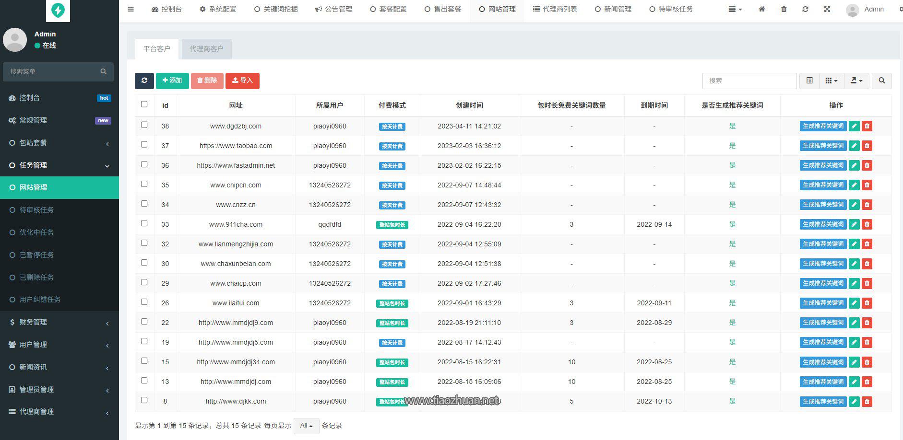Open the home icon in top bar
Image resolution: width=903 pixels, height=440 pixels.
(x=762, y=9)
